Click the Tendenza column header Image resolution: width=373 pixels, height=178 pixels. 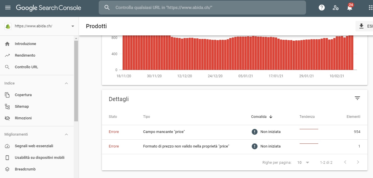pyautogui.click(x=307, y=117)
